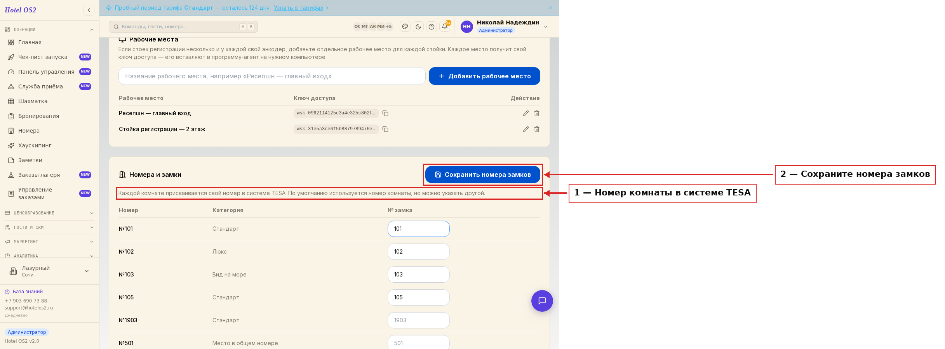Screen dimensions: 945x349
Task: Navigate to Заказы лагеря
Action: click(49, 175)
